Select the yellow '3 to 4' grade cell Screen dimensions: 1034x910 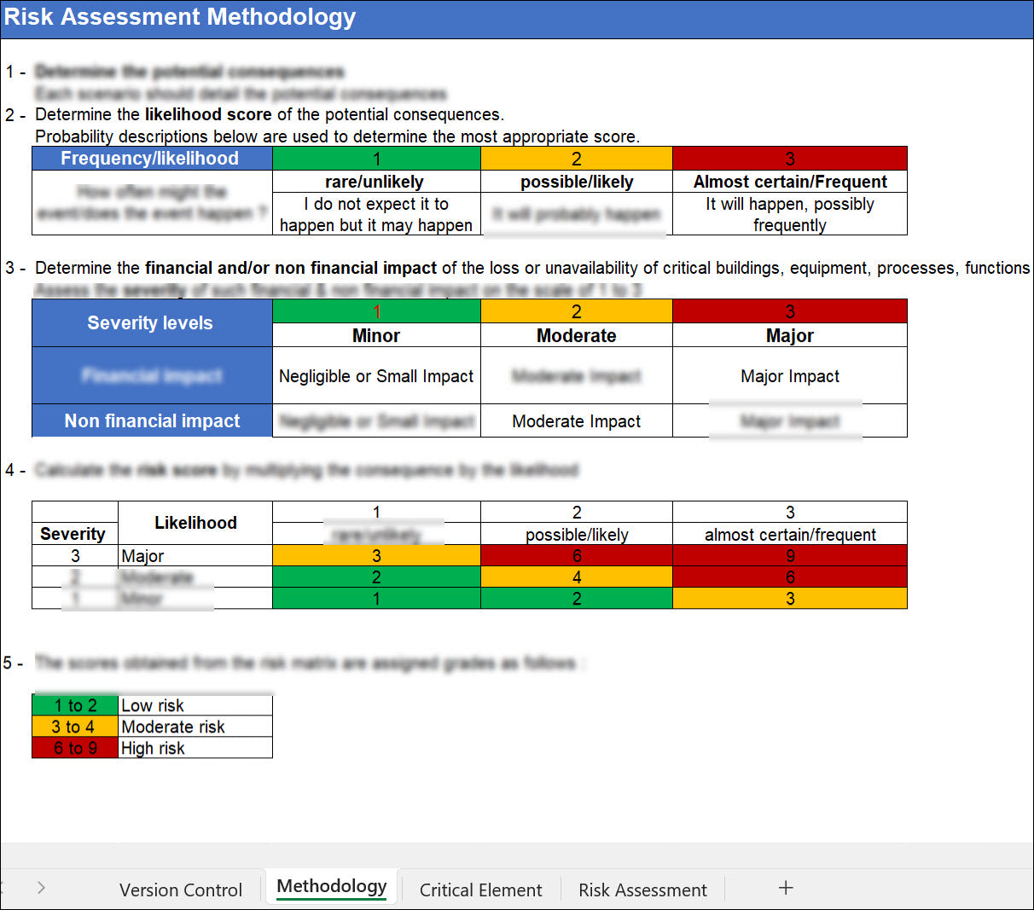pos(75,727)
